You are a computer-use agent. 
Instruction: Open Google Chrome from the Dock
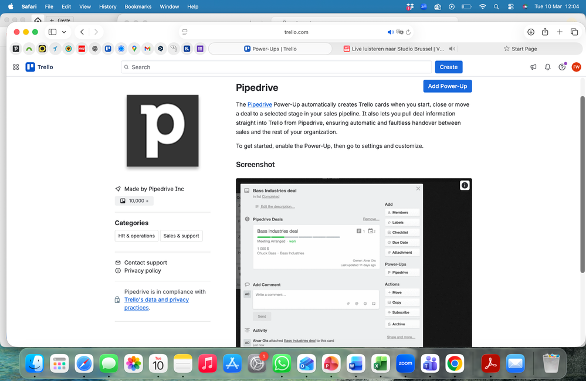pyautogui.click(x=455, y=363)
